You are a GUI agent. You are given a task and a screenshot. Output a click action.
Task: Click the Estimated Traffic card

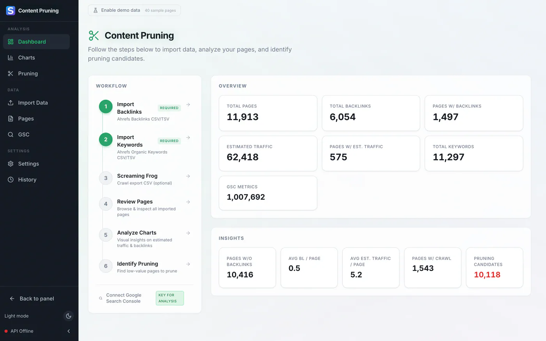point(268,154)
